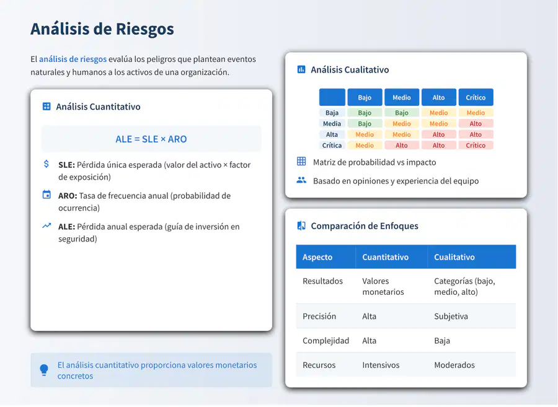
Task: Click the 'Análisis Cualitativo' card heading
Action: click(x=350, y=69)
